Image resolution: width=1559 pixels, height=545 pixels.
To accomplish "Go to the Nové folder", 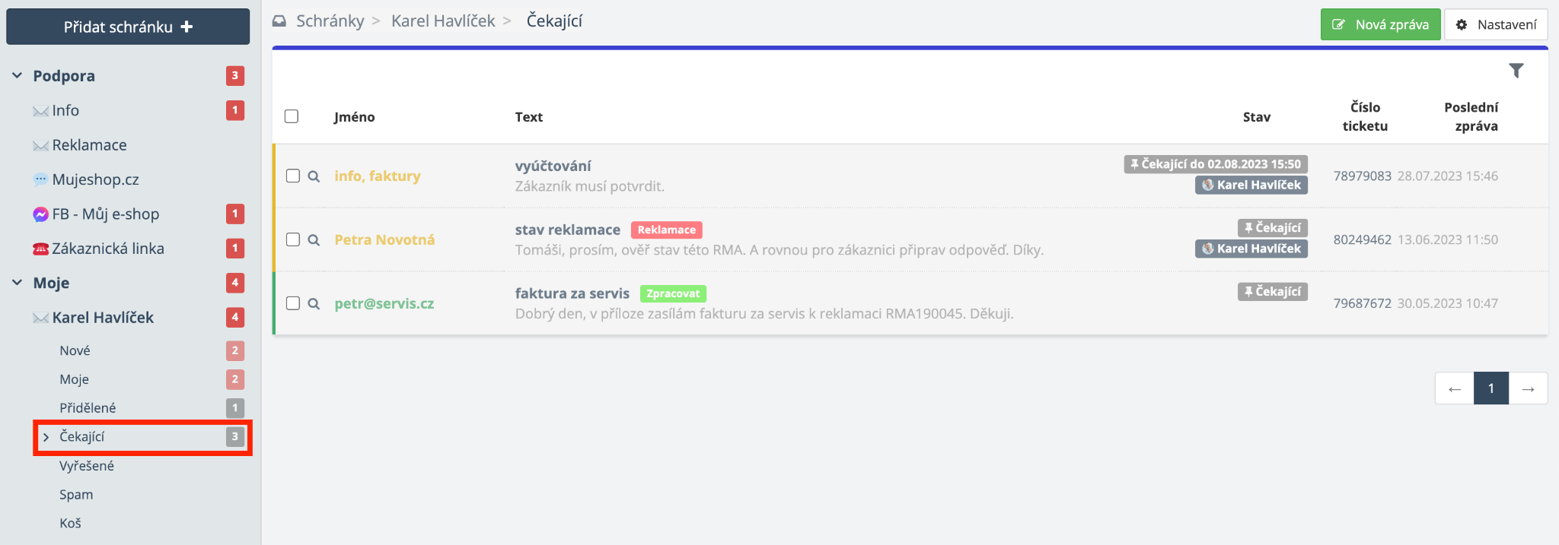I will [75, 350].
